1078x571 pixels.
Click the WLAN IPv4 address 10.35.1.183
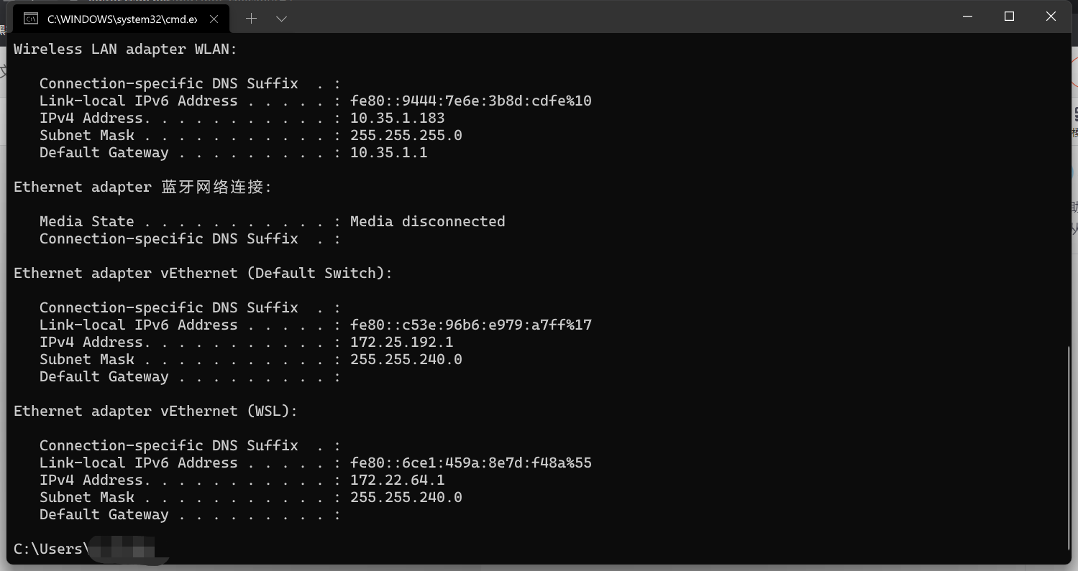[x=397, y=119]
